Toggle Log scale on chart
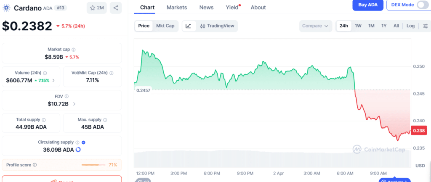Image resolution: width=431 pixels, height=182 pixels. (x=410, y=26)
